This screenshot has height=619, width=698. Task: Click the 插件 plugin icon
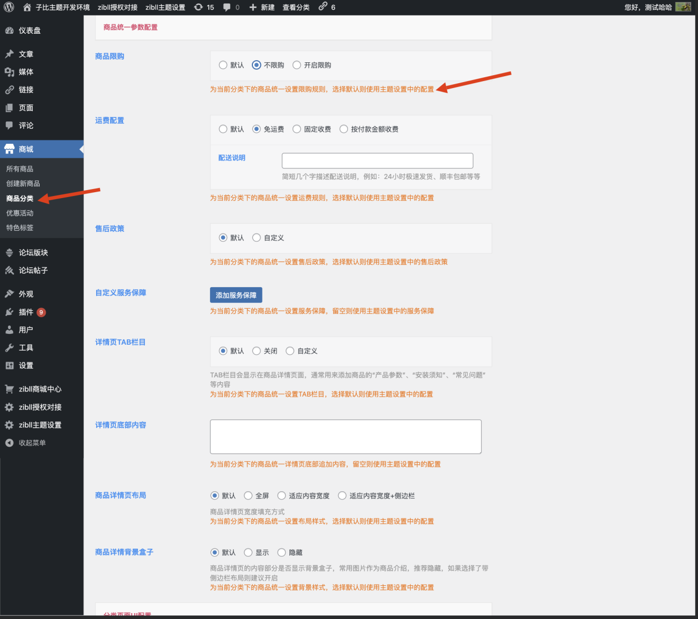(9, 312)
